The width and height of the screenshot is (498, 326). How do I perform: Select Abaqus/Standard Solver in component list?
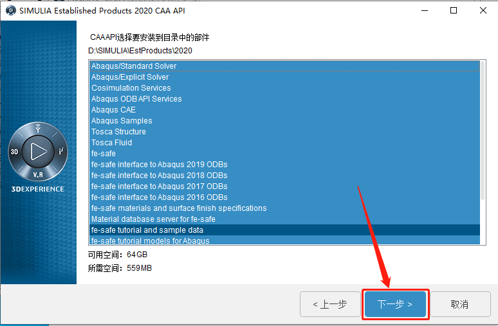[x=284, y=66]
